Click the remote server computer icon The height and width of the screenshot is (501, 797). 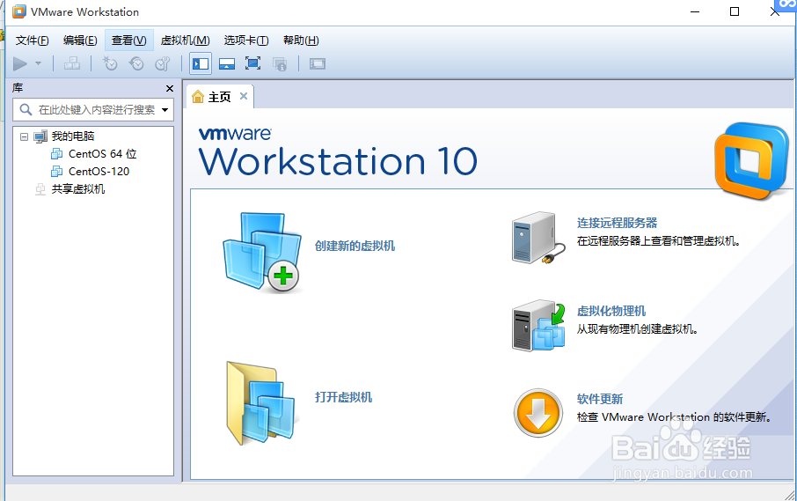(538, 238)
